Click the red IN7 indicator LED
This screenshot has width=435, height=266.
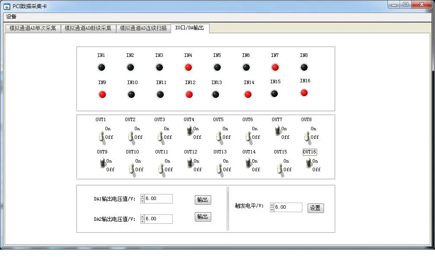coord(275,67)
